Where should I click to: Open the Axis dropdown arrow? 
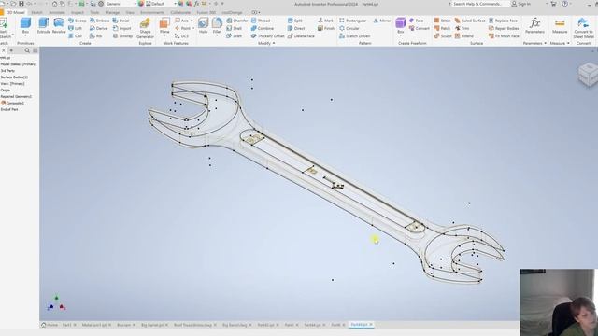click(x=192, y=21)
